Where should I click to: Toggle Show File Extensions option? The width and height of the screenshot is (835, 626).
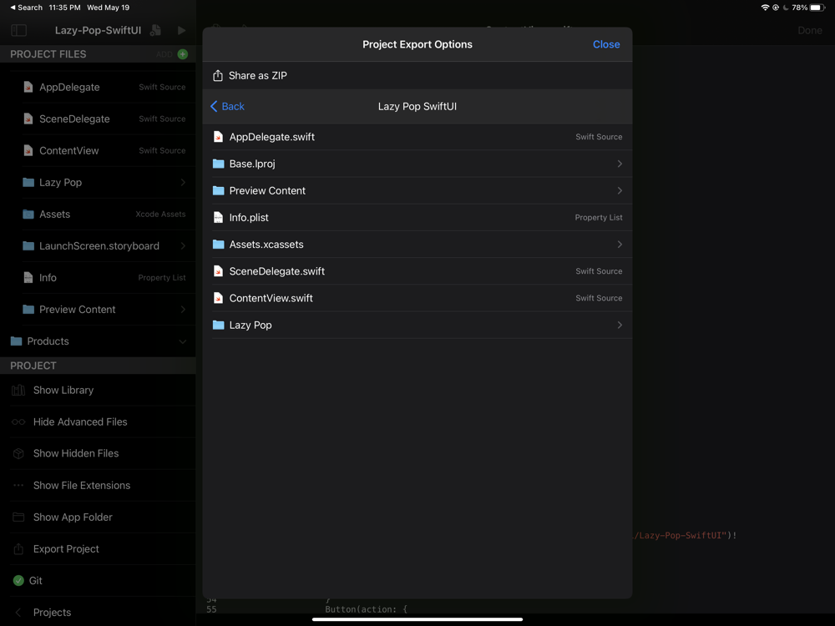(x=98, y=486)
